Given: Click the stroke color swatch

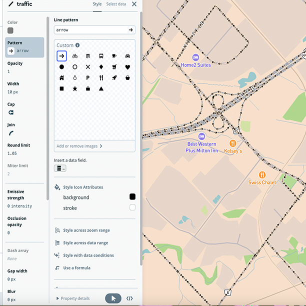Looking at the screenshot, I should 132,207.
